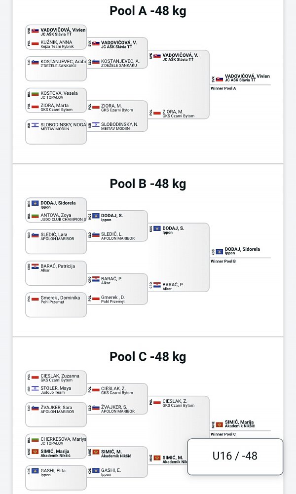Select KUŹNIK, ANNA competitor entry
This screenshot has width=296, height=494.
click(x=56, y=43)
